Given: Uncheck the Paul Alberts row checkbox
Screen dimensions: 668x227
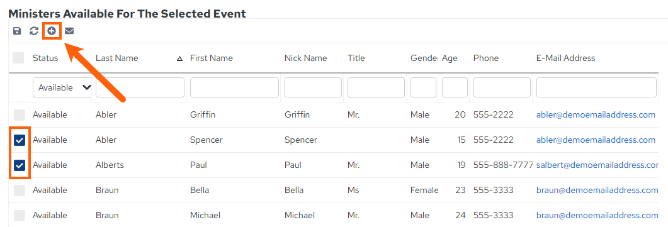Looking at the screenshot, I should [x=20, y=165].
